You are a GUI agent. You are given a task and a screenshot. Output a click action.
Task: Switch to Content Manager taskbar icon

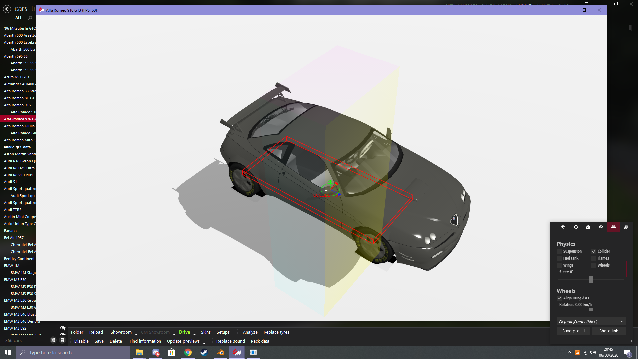pos(237,352)
